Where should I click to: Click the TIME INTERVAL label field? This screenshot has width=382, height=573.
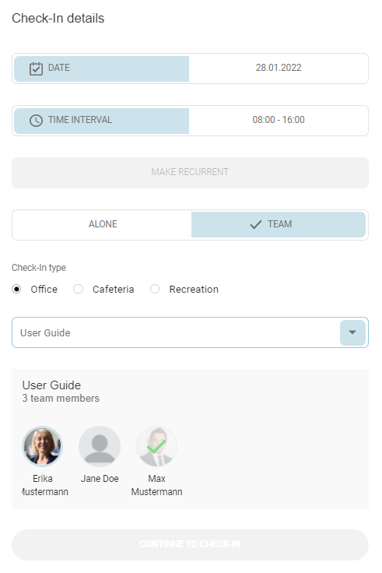(101, 121)
